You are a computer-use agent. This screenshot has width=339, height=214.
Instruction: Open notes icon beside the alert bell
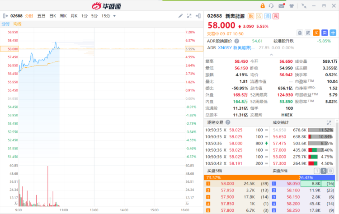coord(308,33)
